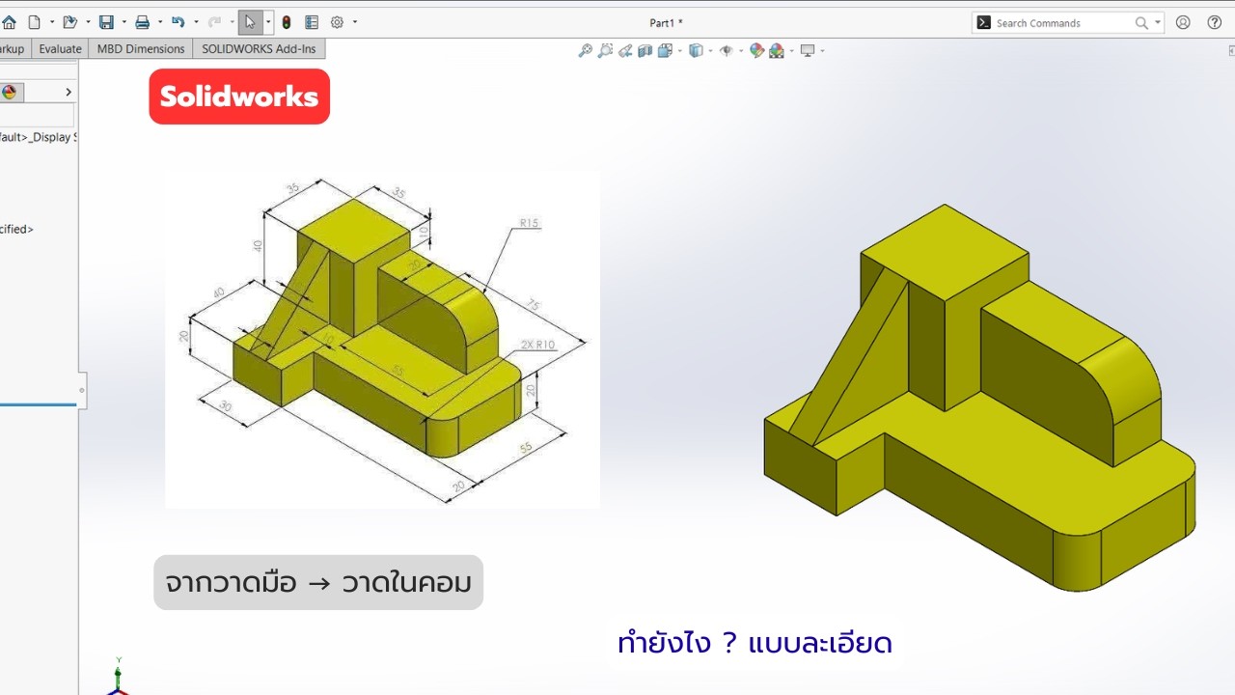
Task: Expand the Print dropdown arrow
Action: (x=159, y=22)
